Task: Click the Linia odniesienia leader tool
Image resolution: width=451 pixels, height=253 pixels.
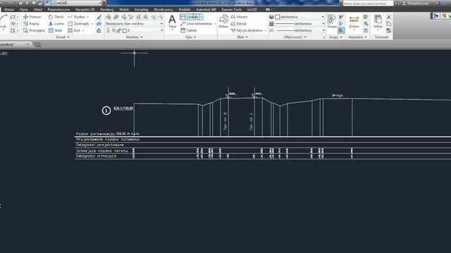Action: 196,23
